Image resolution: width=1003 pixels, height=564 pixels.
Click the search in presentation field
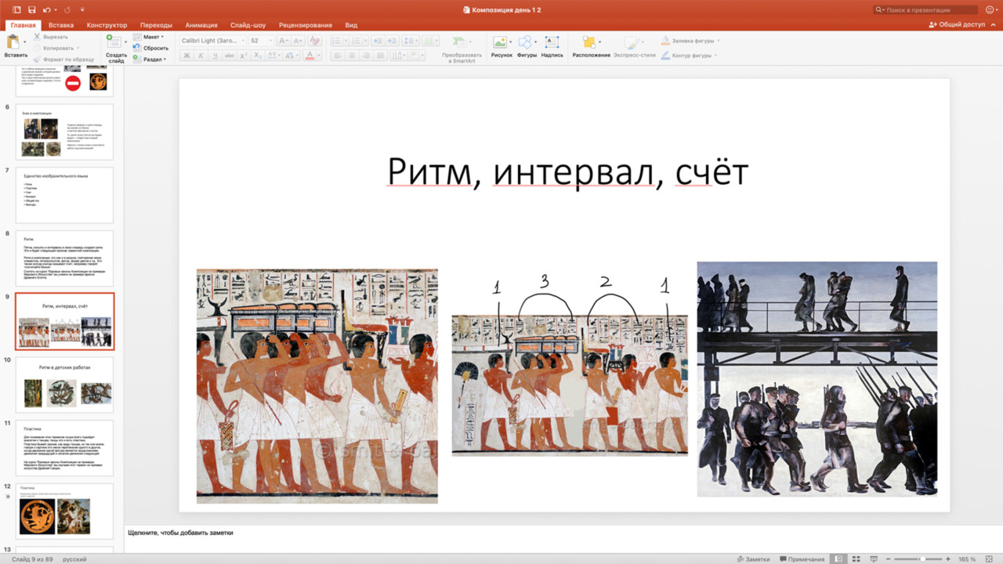coord(925,9)
